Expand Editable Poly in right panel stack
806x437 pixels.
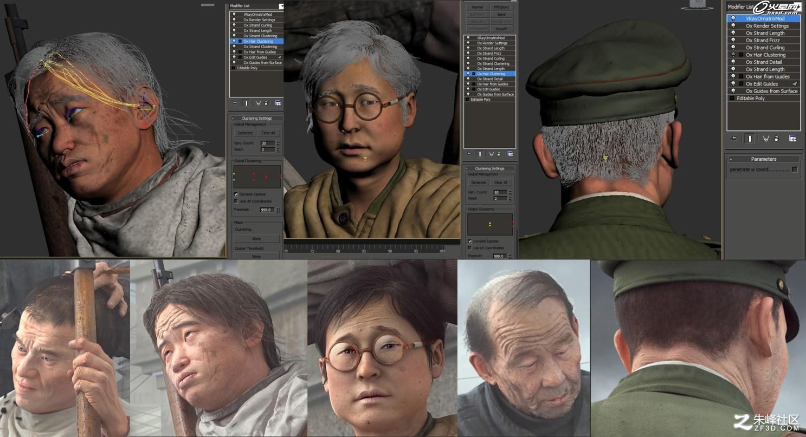[732, 99]
